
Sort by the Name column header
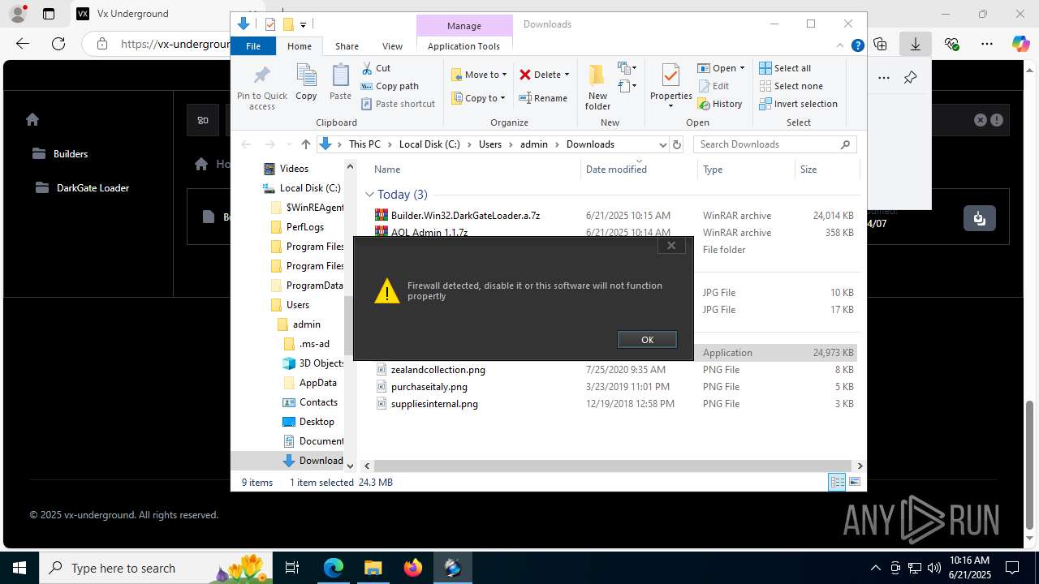475,170
